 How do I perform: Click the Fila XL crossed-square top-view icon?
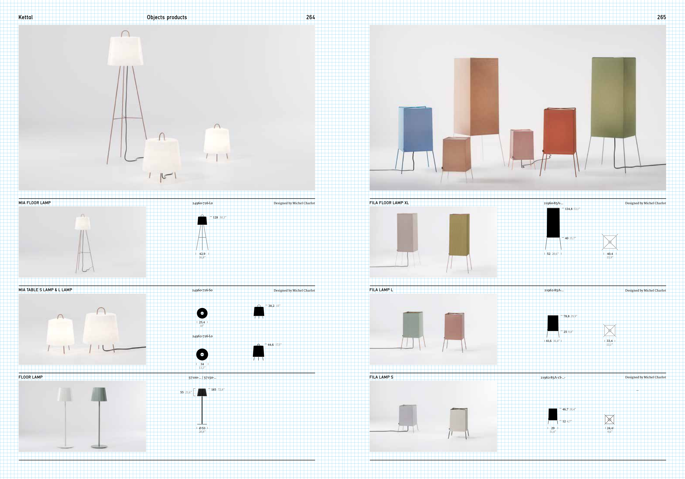click(x=610, y=242)
